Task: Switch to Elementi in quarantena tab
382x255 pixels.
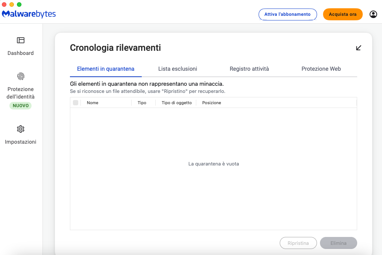Action: pos(106,69)
